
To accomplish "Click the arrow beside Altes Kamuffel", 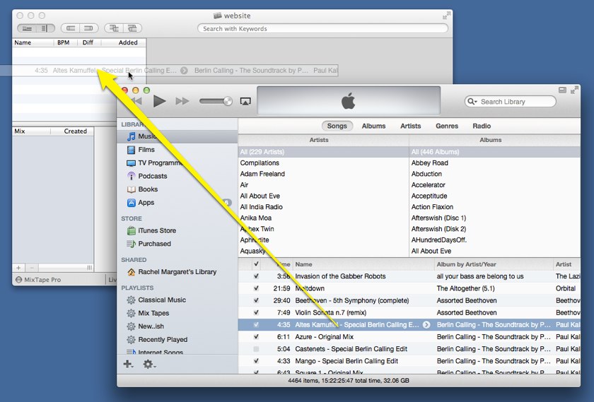I will pyautogui.click(x=426, y=325).
